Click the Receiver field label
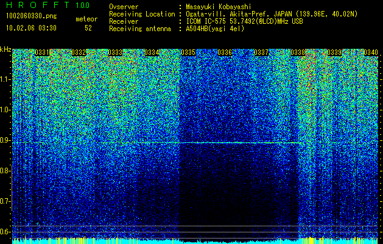Image resolution: width=383 pixels, height=244 pixels. (124, 21)
